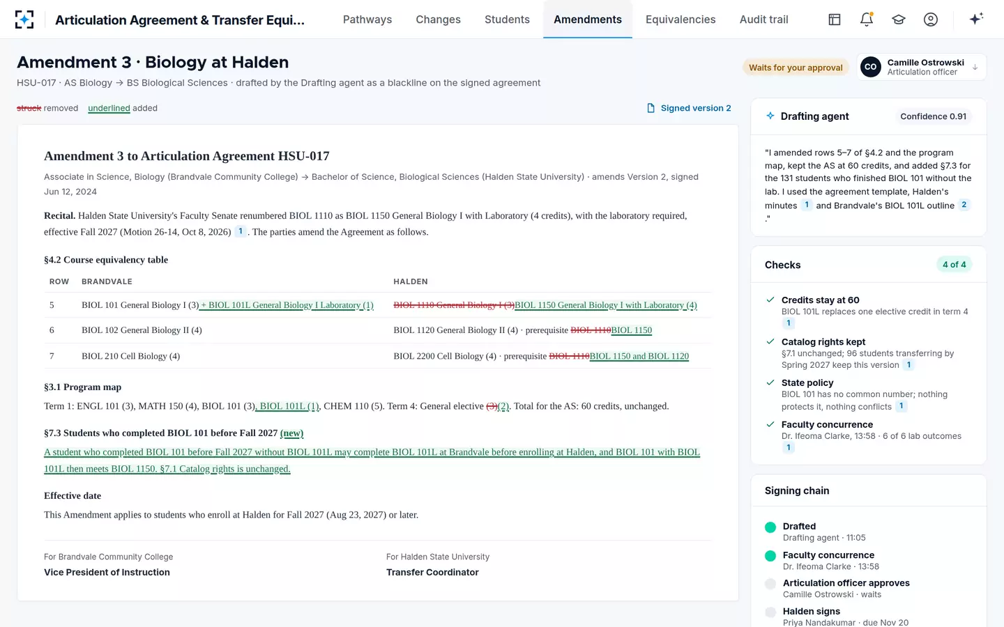Open the Audit trail tab
This screenshot has height=627, width=1004.
coord(764,20)
